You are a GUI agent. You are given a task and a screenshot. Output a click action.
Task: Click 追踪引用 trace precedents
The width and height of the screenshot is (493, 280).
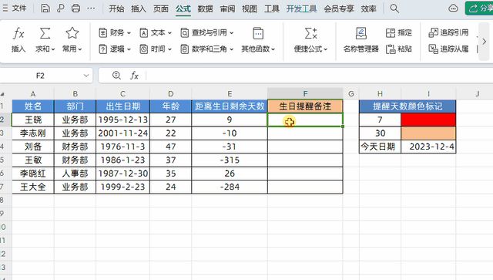tap(448, 32)
